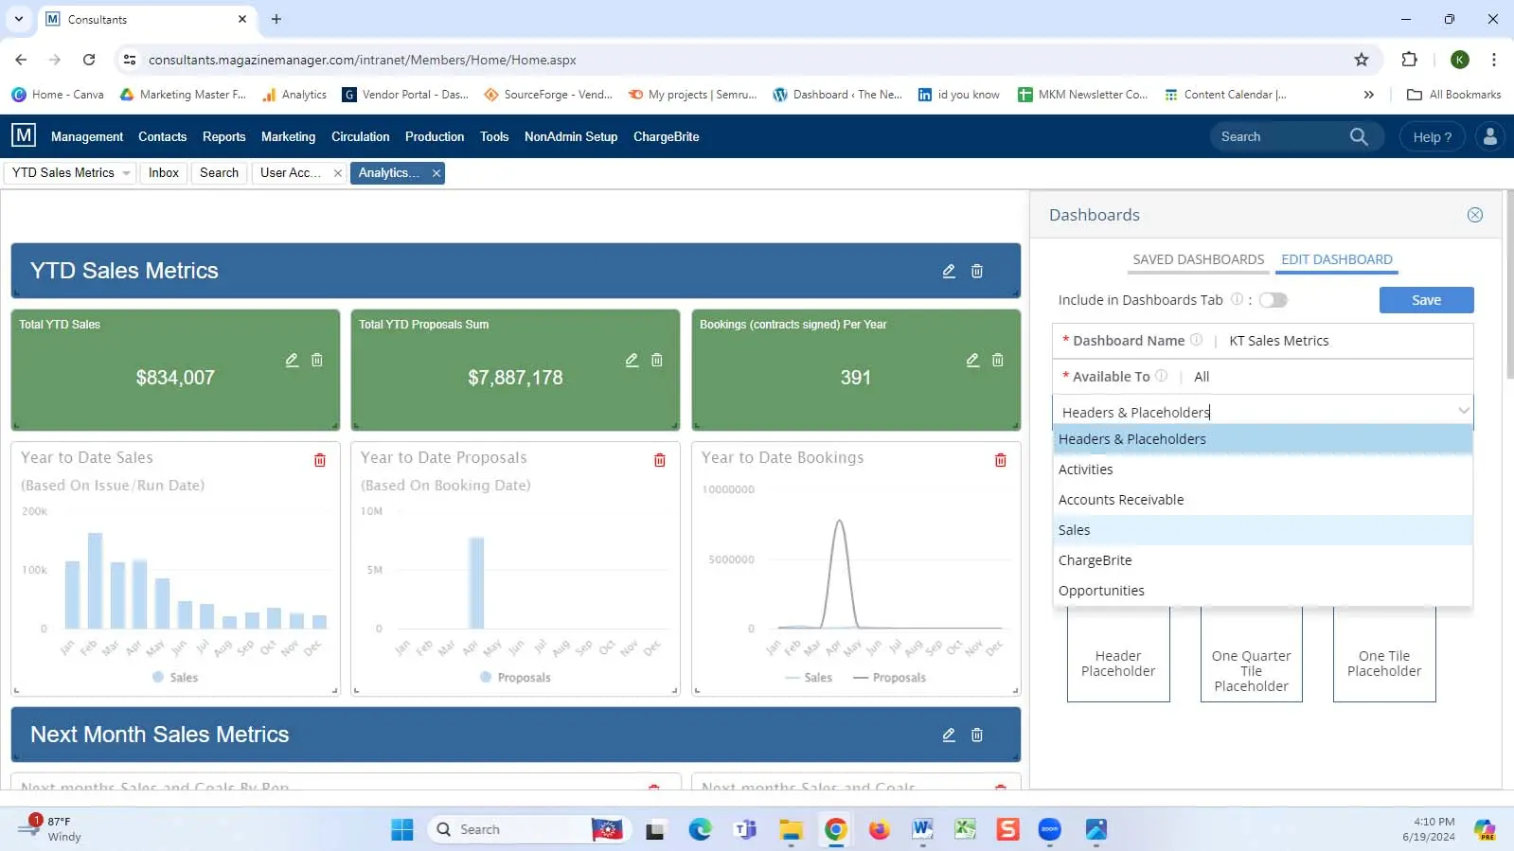Screen dimensions: 1514x851
Task: Delete the Total YTD Proposals Sum tile
Action: [657, 361]
